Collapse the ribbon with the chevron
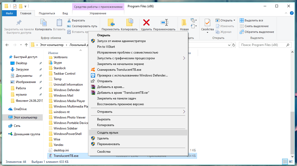297x166 pixels. (x=286, y=13)
